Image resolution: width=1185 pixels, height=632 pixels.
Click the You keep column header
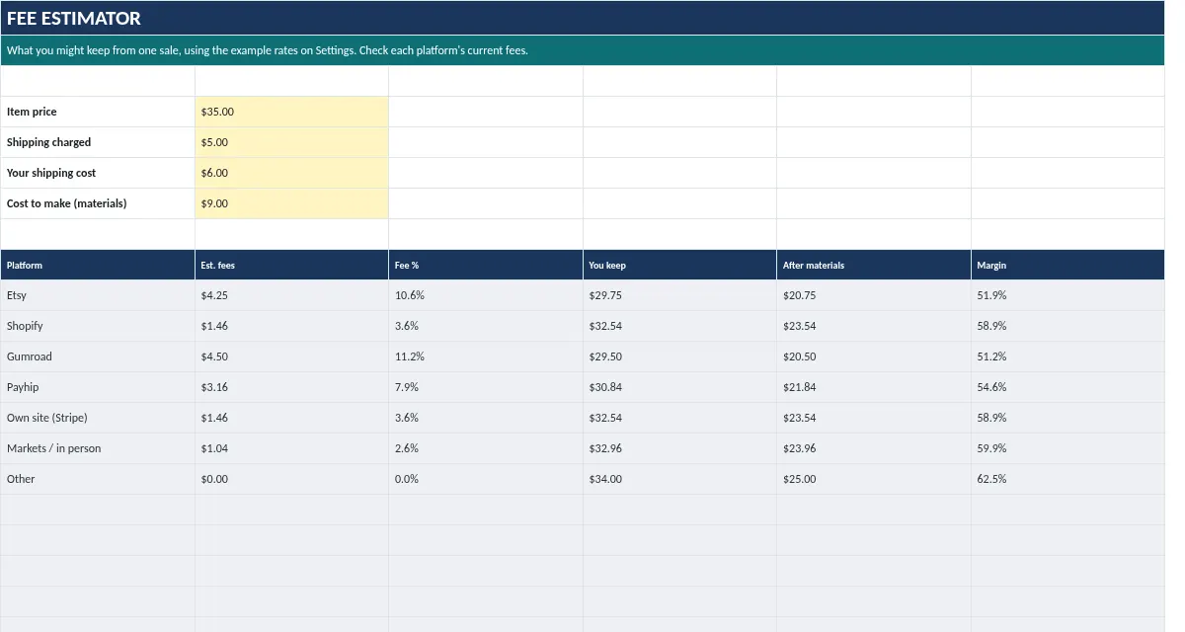click(679, 265)
